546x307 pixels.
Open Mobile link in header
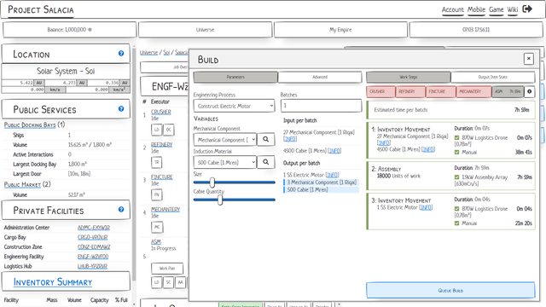[x=476, y=9]
